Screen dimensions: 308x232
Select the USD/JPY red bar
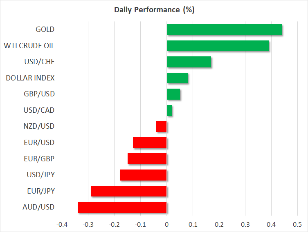tap(143, 175)
